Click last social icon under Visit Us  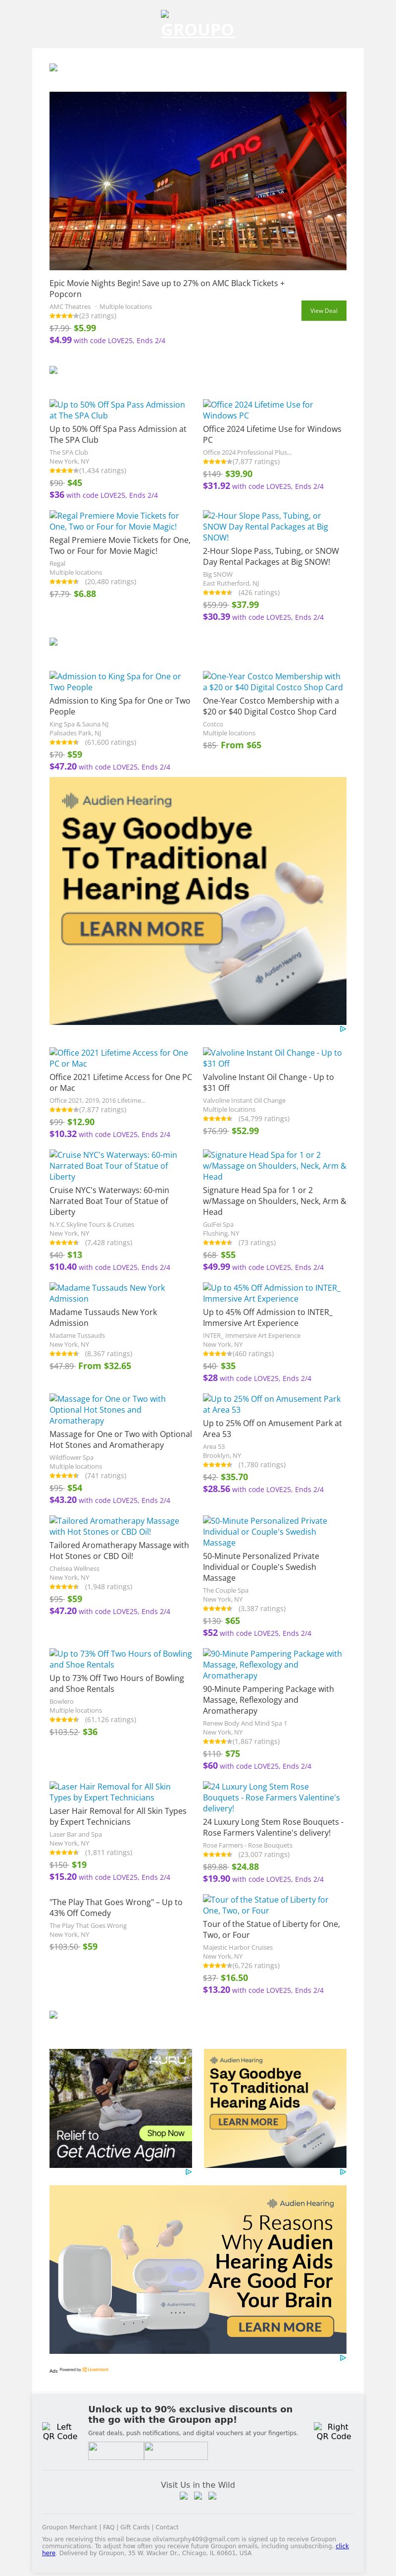[211, 2495]
